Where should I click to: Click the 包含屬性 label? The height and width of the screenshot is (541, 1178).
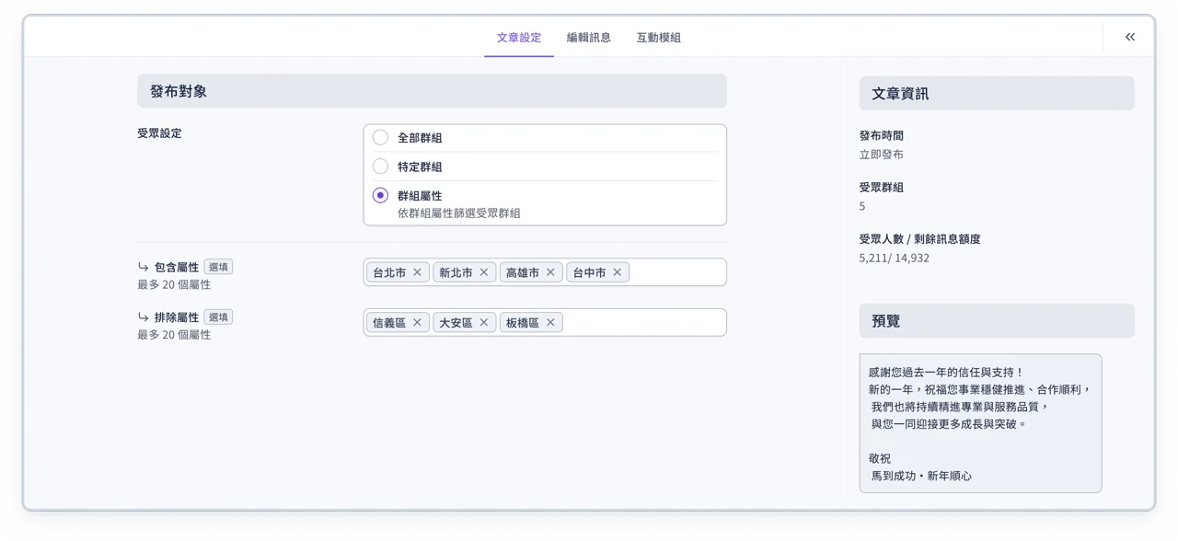click(177, 267)
